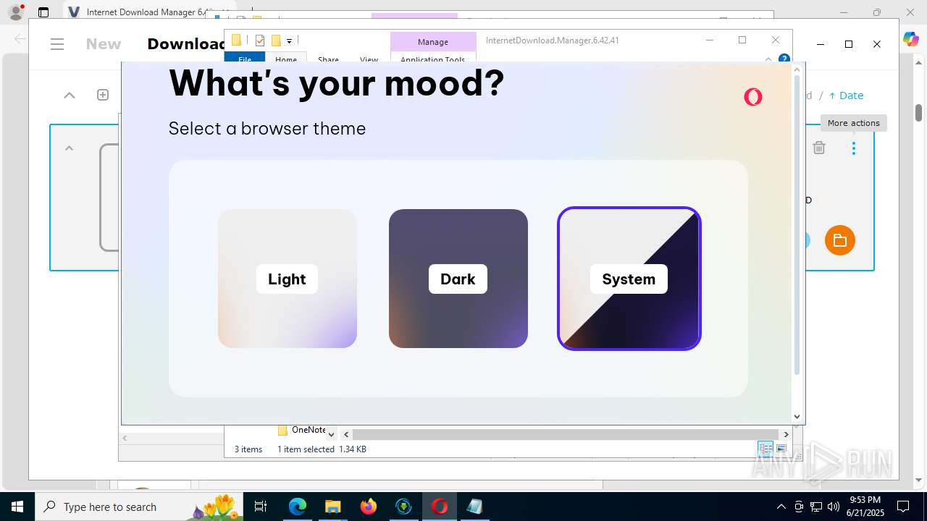Collapse the download entry with its chevron
Image resolution: width=927 pixels, height=521 pixels.
(70, 148)
